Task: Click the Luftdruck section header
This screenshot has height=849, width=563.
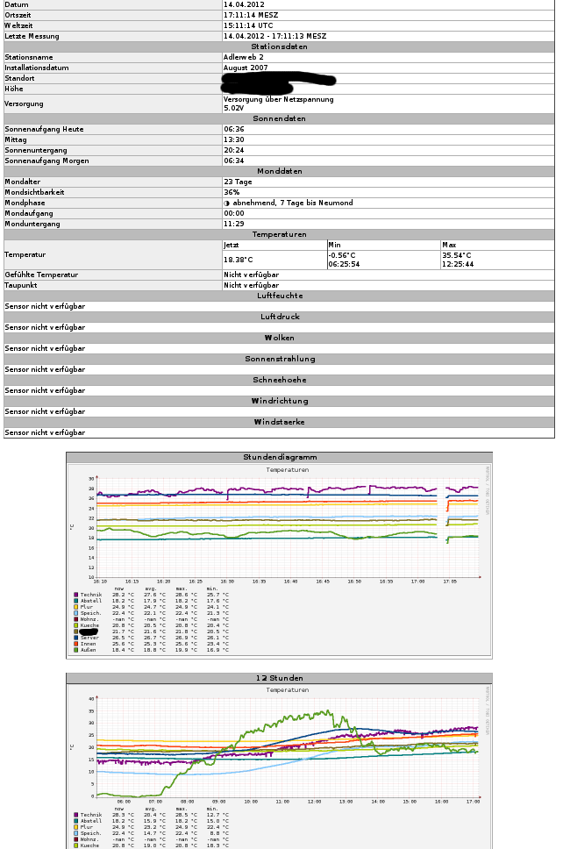Action: click(280, 317)
